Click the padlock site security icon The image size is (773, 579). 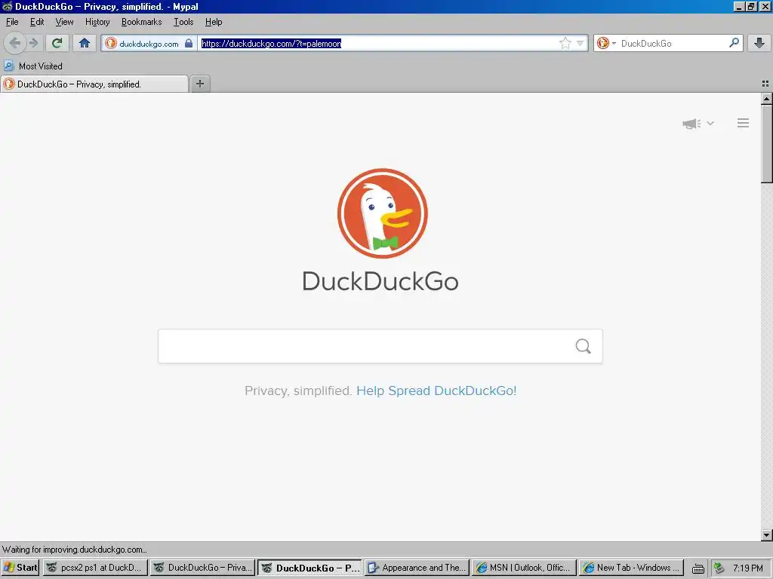[188, 43]
